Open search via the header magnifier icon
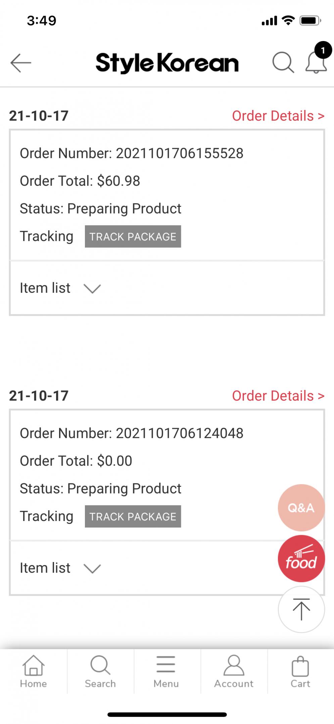This screenshot has height=724, width=334. tap(283, 63)
